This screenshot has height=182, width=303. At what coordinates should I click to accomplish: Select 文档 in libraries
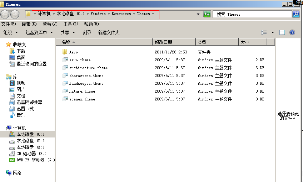point(21,96)
